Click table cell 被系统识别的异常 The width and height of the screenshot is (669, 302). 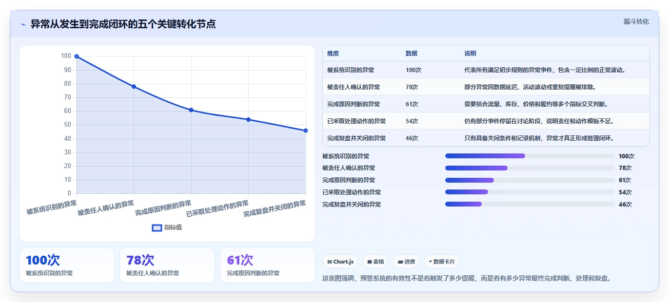[351, 70]
